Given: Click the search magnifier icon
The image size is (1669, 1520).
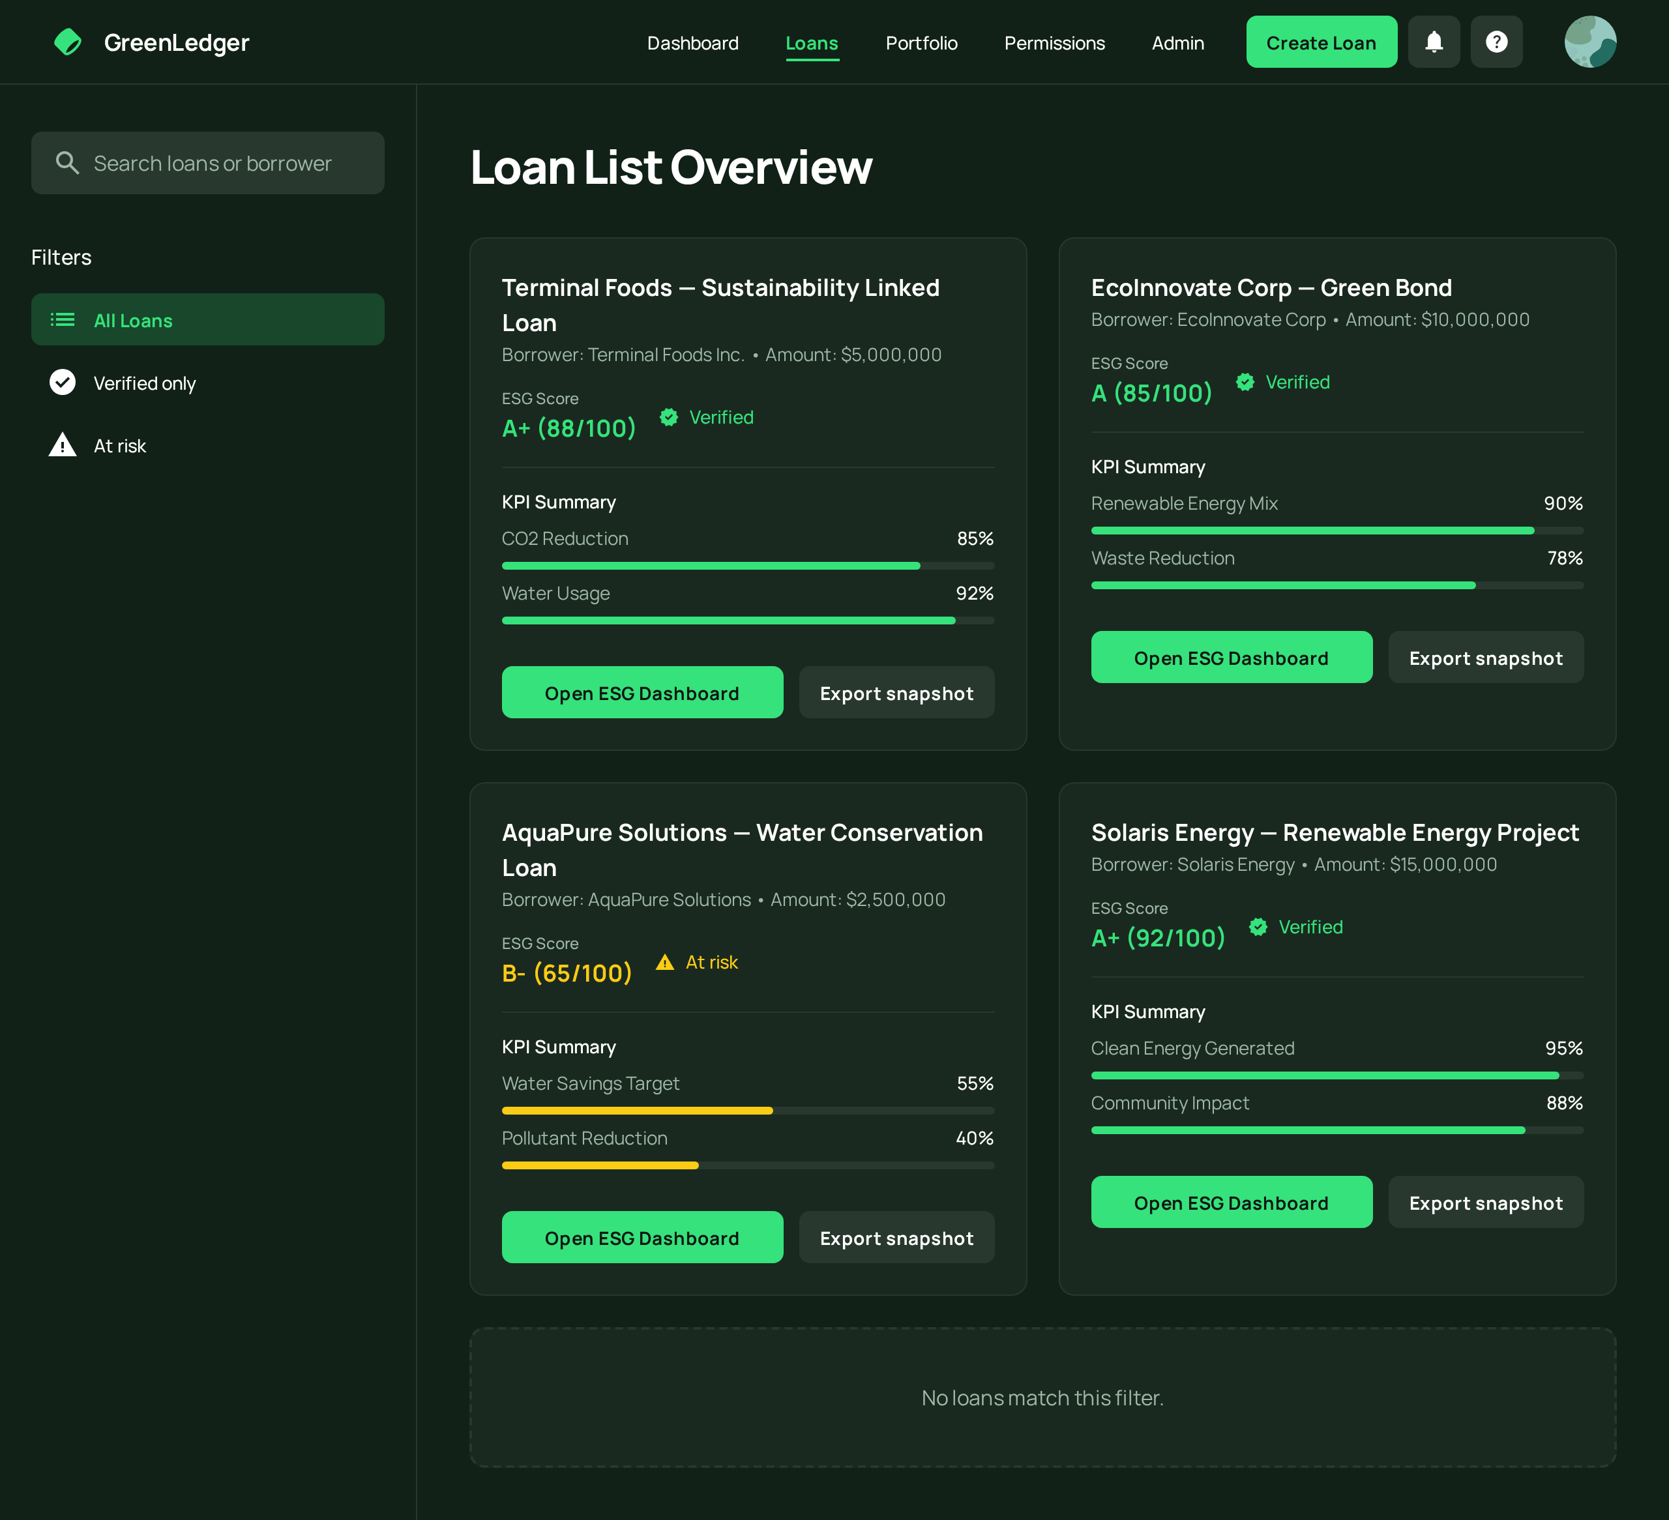Looking at the screenshot, I should pyautogui.click(x=67, y=163).
